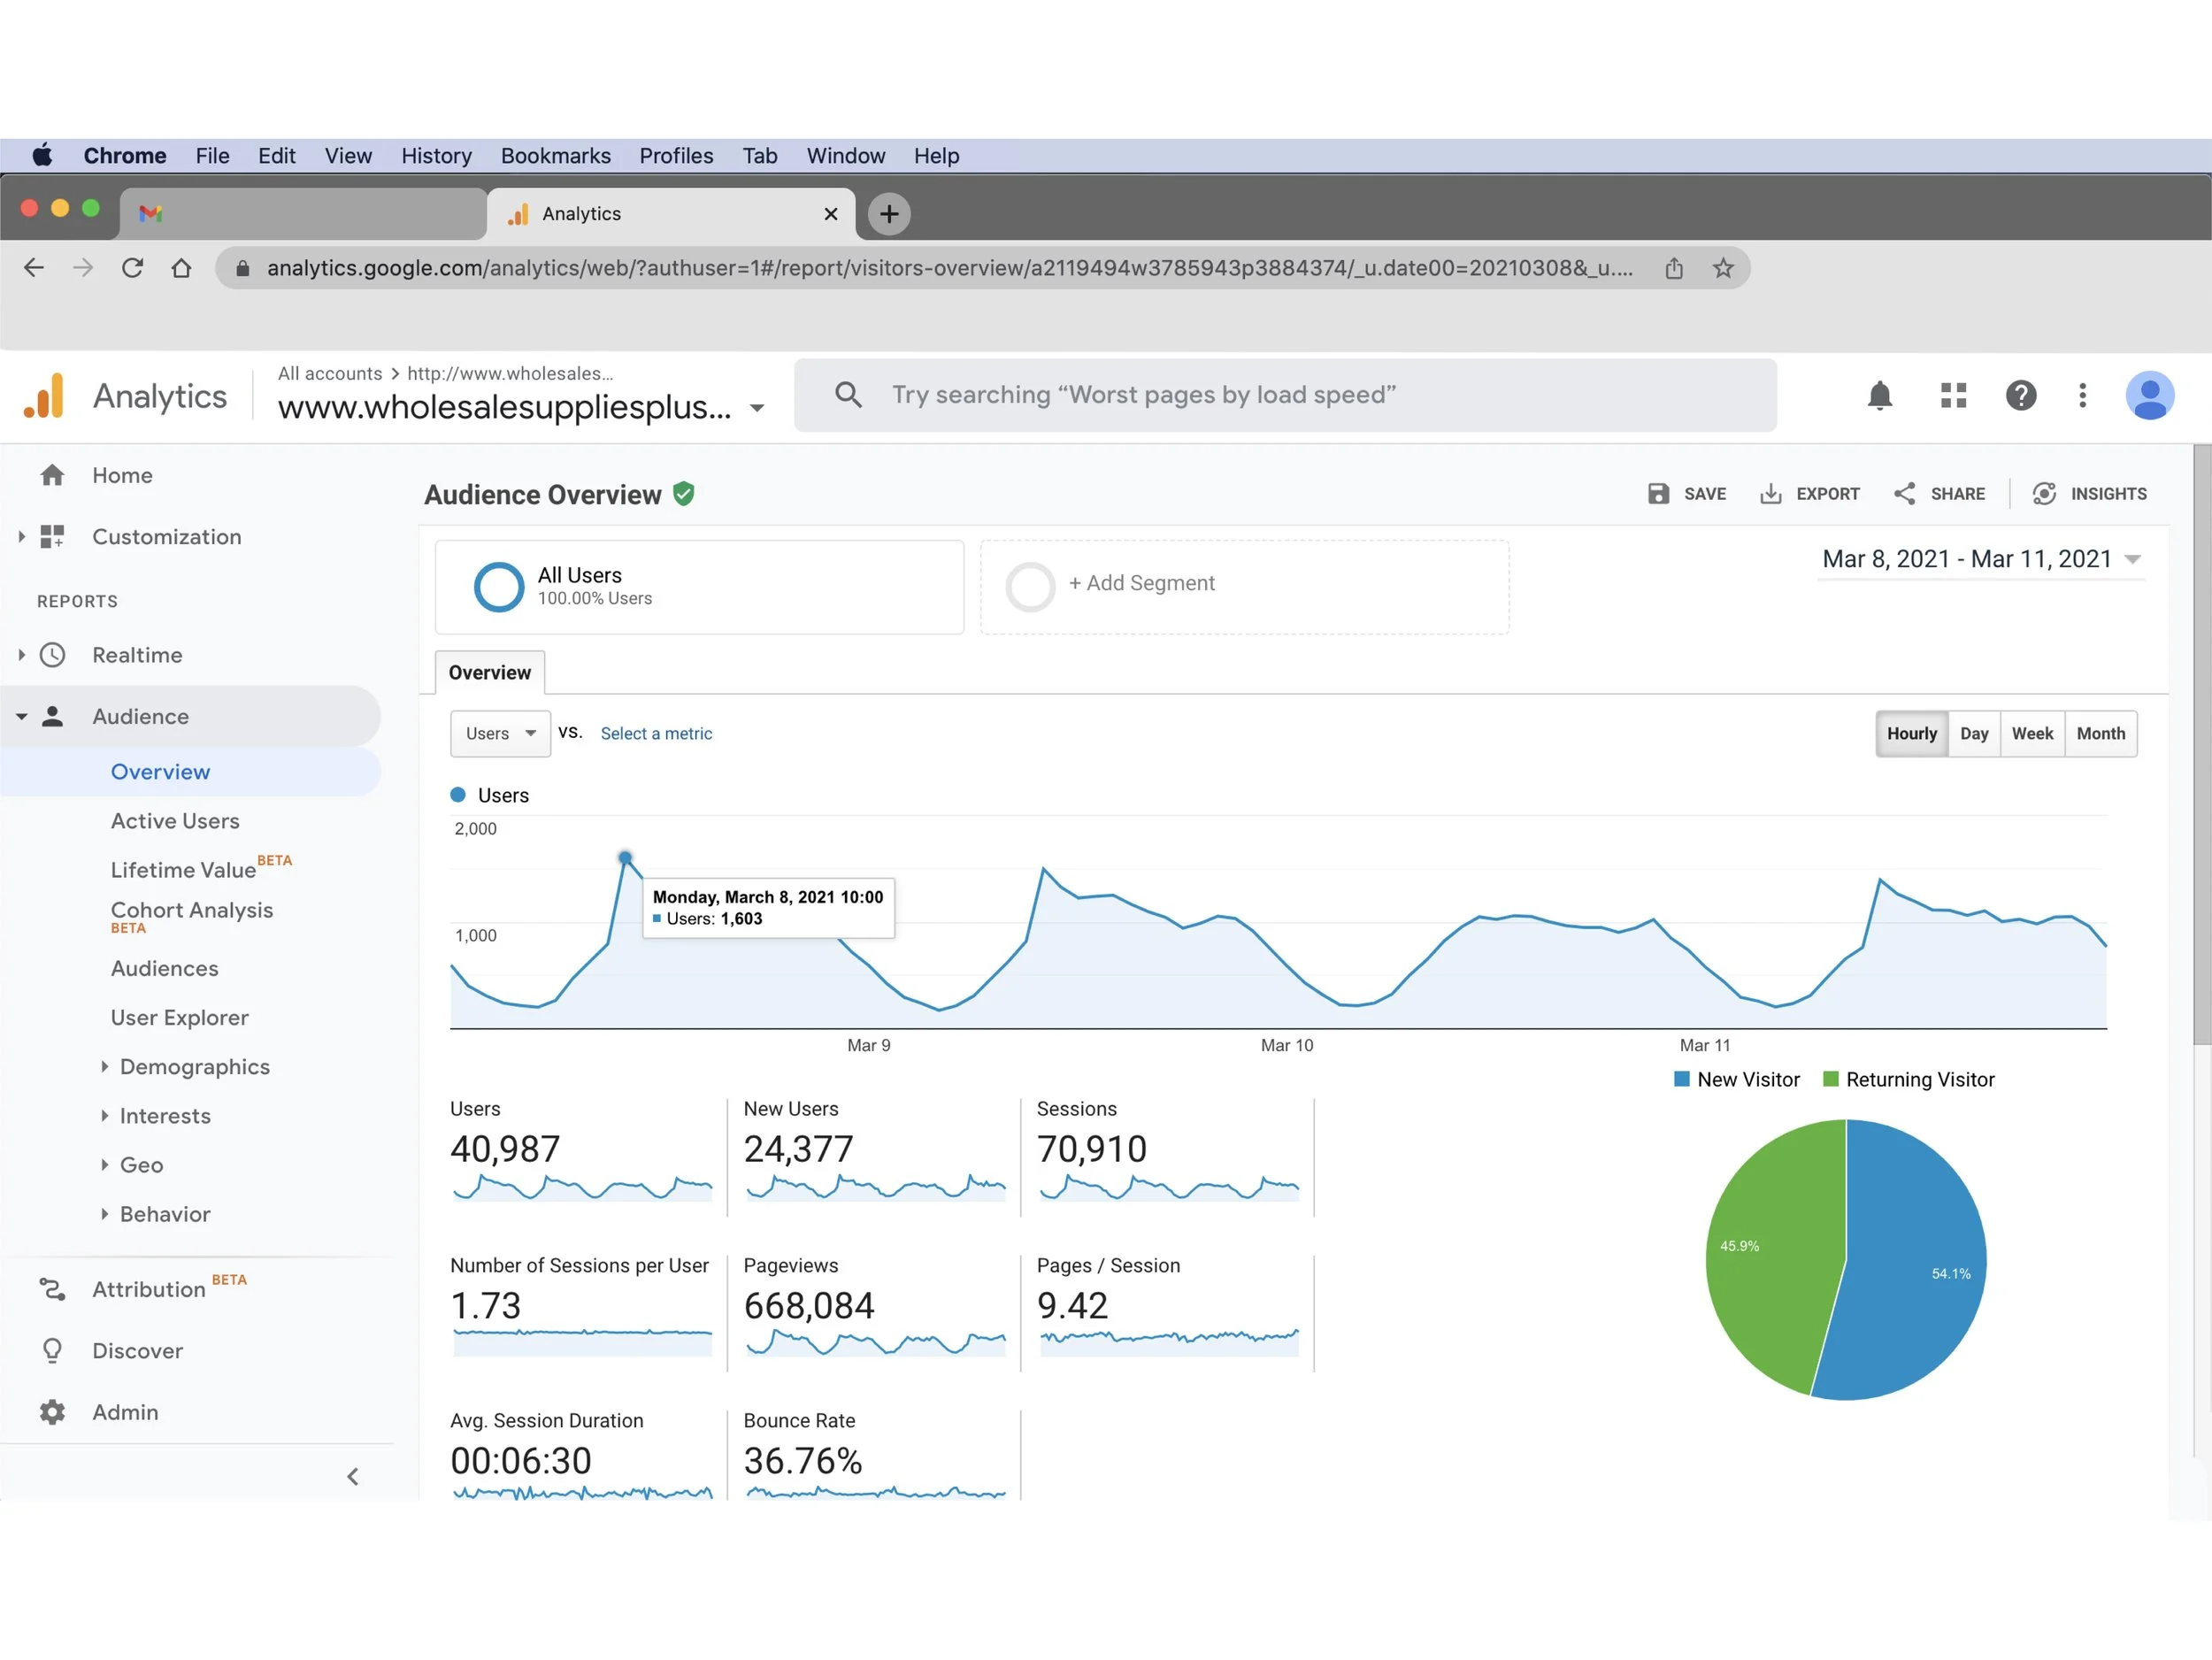
Task: Open the Google apps grid icon
Action: [1953, 396]
